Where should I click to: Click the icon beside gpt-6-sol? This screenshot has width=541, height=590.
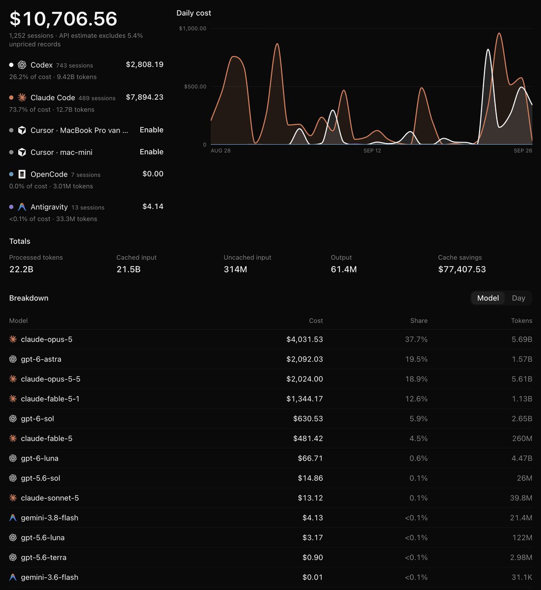[13, 418]
